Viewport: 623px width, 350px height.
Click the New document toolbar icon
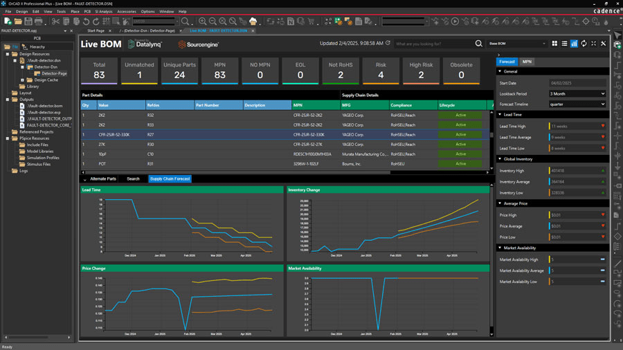(8, 21)
